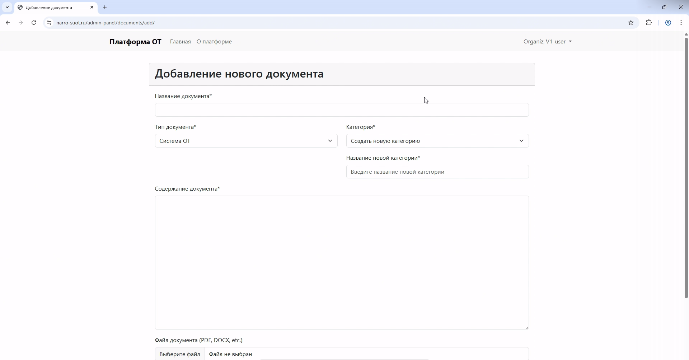Open the Главная menu item
Screen dimensions: 689x360
tap(180, 41)
